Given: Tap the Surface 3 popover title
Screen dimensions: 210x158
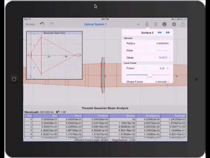Looking at the screenshot, I should [x=147, y=32].
